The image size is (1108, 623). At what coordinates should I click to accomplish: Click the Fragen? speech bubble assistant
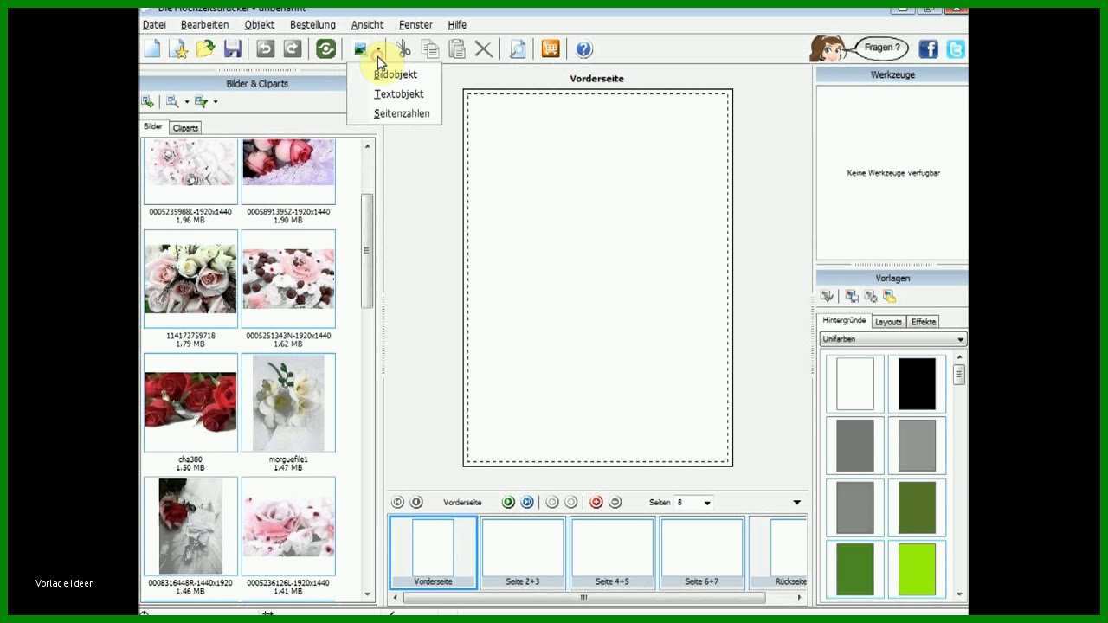point(882,48)
